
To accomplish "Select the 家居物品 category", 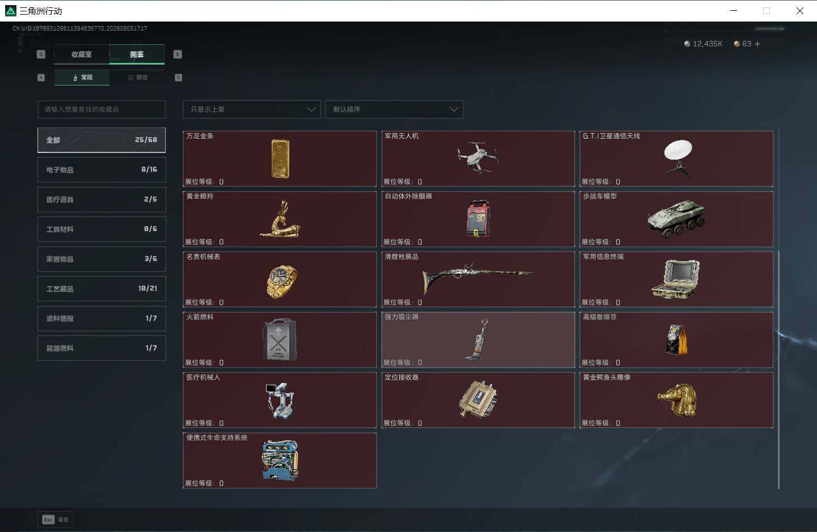I will pos(102,259).
